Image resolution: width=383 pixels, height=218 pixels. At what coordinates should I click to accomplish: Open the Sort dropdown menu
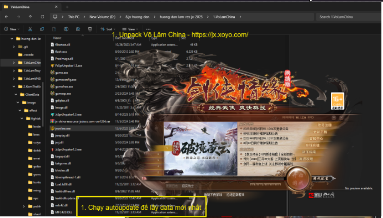pos(108,29)
